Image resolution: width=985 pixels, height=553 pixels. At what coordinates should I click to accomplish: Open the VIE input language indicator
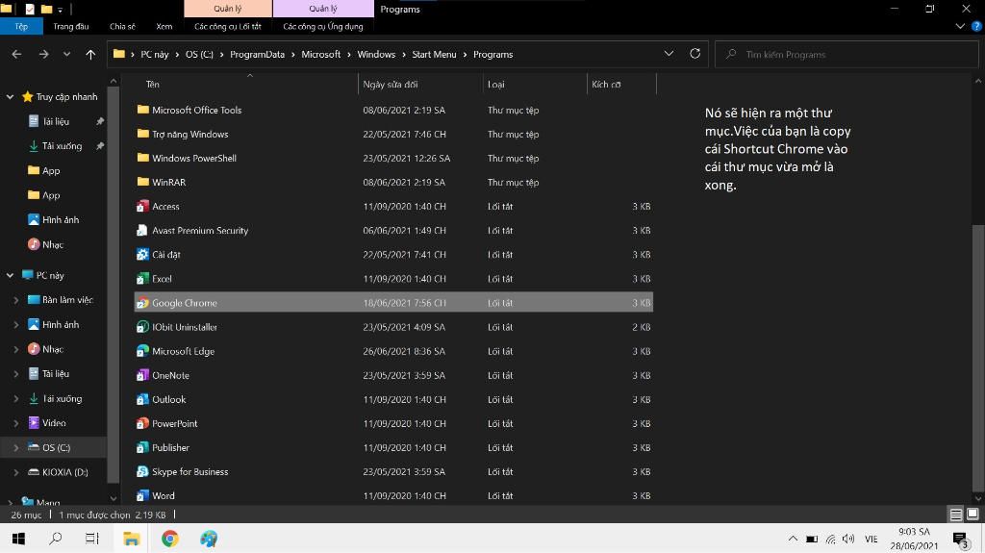pos(871,540)
